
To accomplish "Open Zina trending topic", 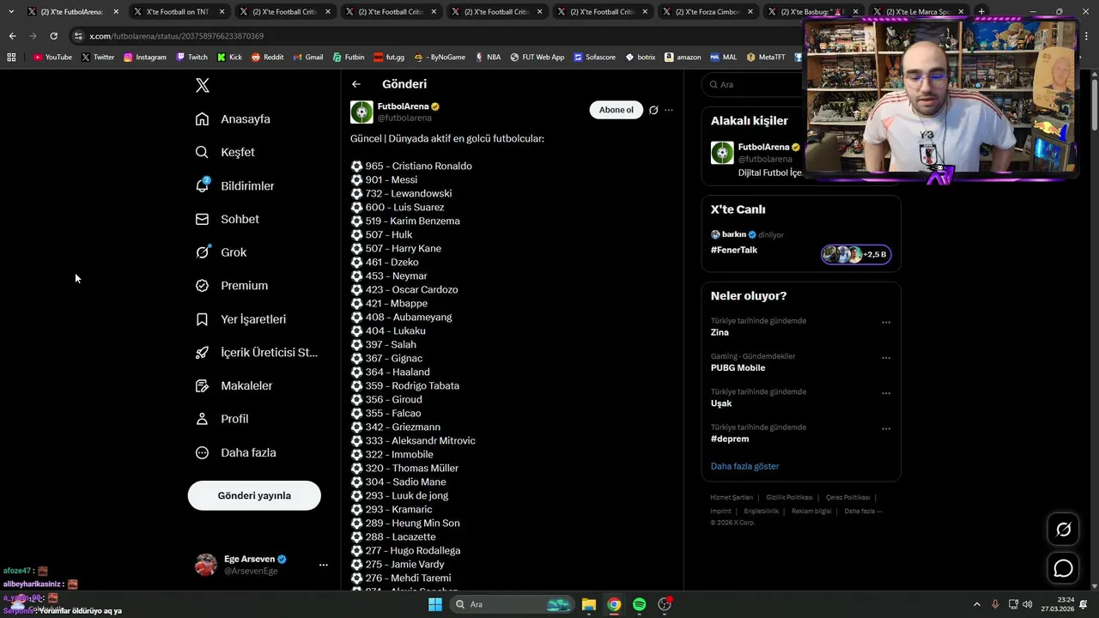I will point(720,332).
